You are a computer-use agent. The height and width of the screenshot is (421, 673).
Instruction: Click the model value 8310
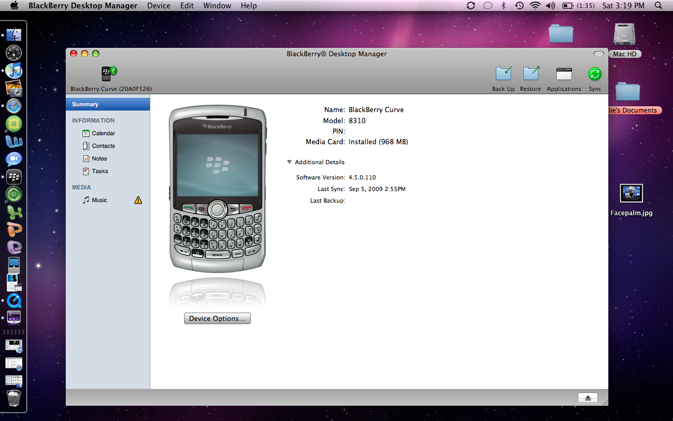pos(357,121)
